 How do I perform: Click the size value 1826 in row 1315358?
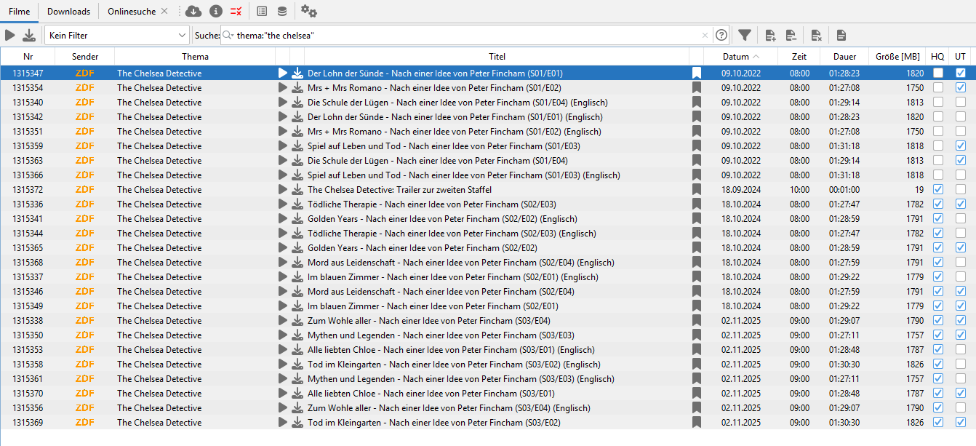tap(915, 364)
